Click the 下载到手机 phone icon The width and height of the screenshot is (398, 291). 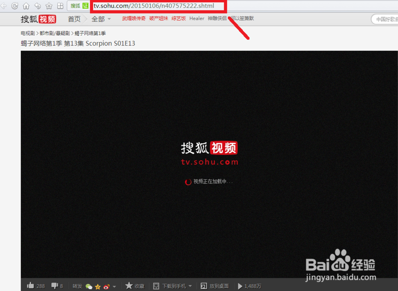point(156,286)
